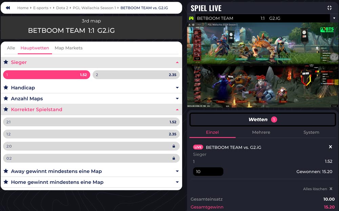
Task: Click the back double-arrow icon in breadcrumb
Action: (x=8, y=8)
